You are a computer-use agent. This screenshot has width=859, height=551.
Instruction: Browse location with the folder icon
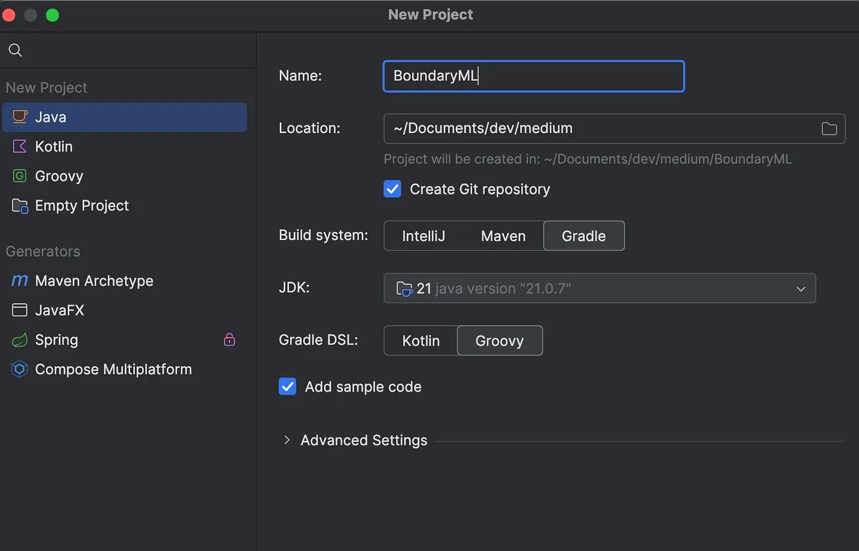point(829,129)
